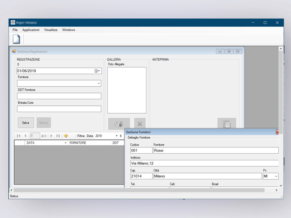Open the Windows menu
Screen dimensions: 291x218
[x=68, y=30]
